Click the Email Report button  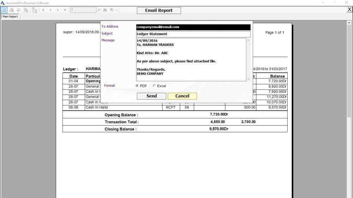point(158,11)
